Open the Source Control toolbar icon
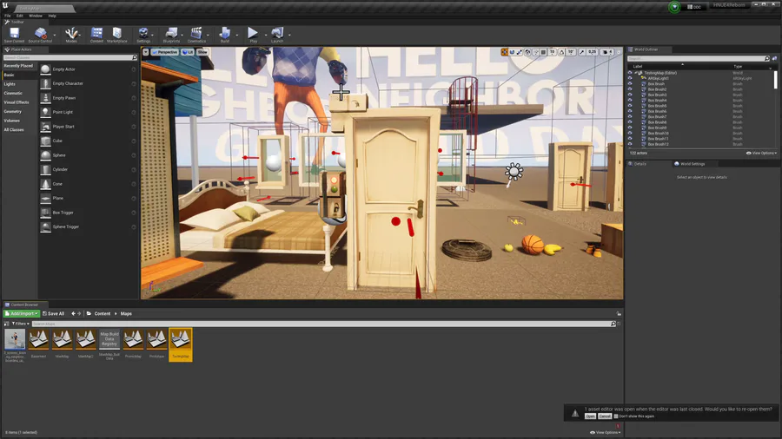Viewport: 782px width, 439px height. [40, 33]
